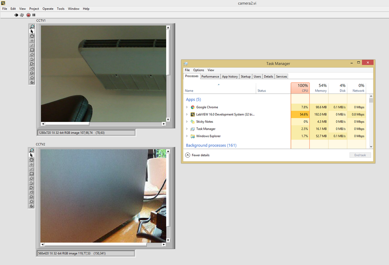389x265 pixels.
Task: Click the Run Continuously button
Action: pos(22,15)
